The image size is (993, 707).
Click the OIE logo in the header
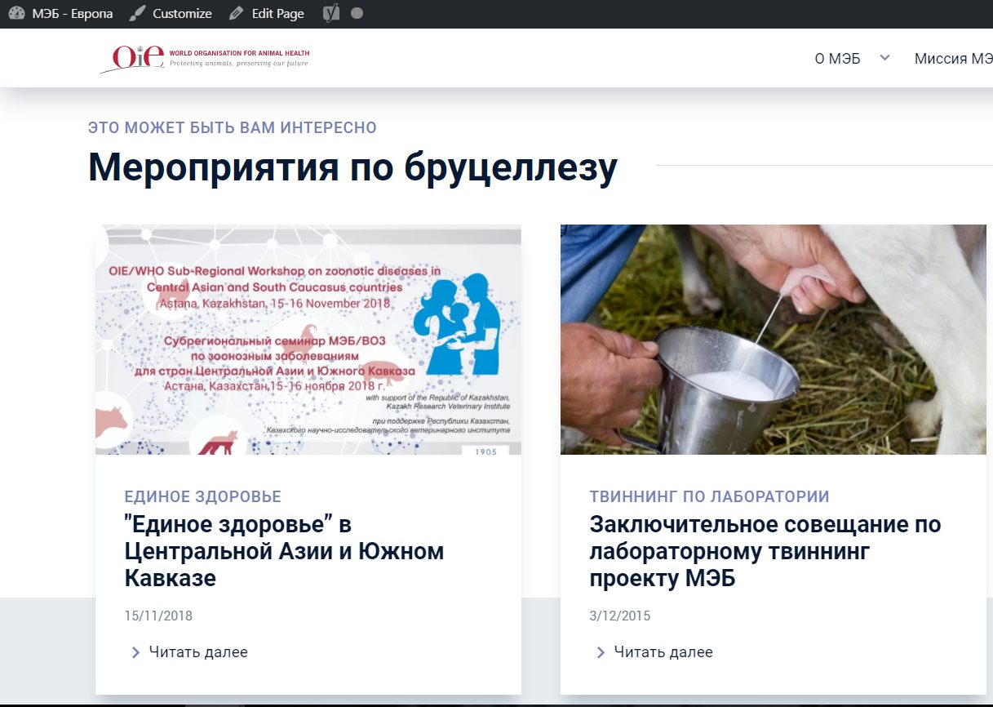pyautogui.click(x=205, y=58)
